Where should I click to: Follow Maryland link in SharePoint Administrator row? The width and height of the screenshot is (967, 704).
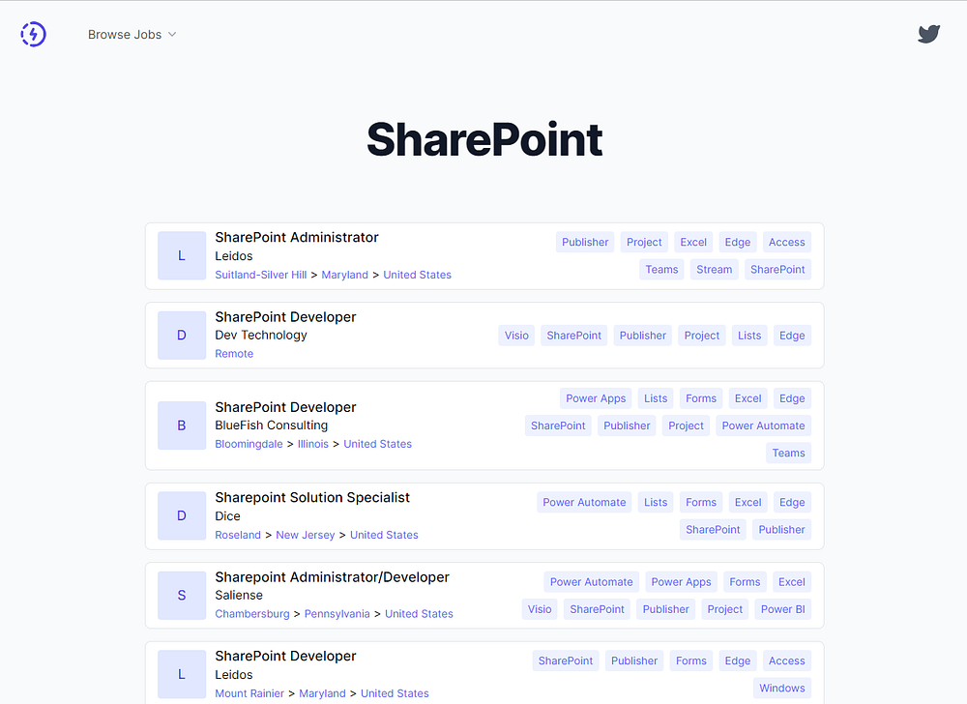coord(345,275)
